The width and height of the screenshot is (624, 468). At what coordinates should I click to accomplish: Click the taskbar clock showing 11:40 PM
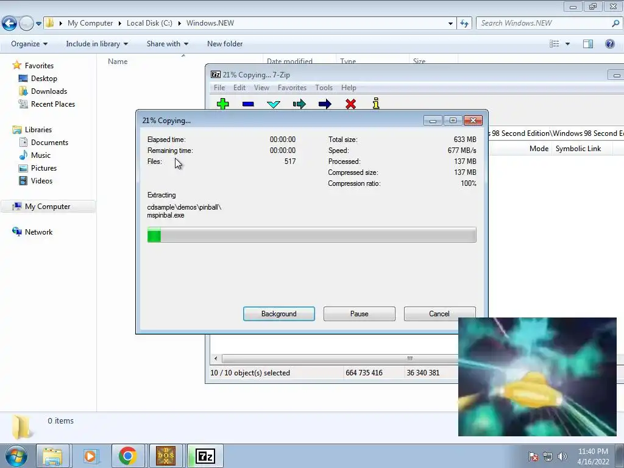pos(593,456)
